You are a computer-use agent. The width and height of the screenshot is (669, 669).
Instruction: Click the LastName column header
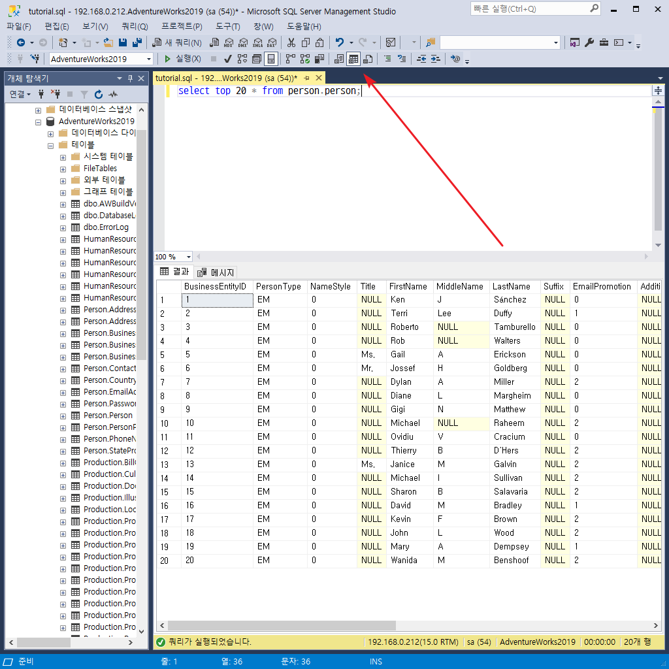515,286
